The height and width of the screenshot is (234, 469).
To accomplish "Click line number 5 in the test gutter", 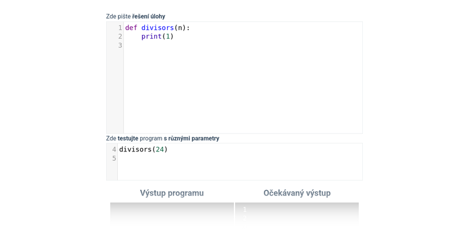I will [x=114, y=159].
